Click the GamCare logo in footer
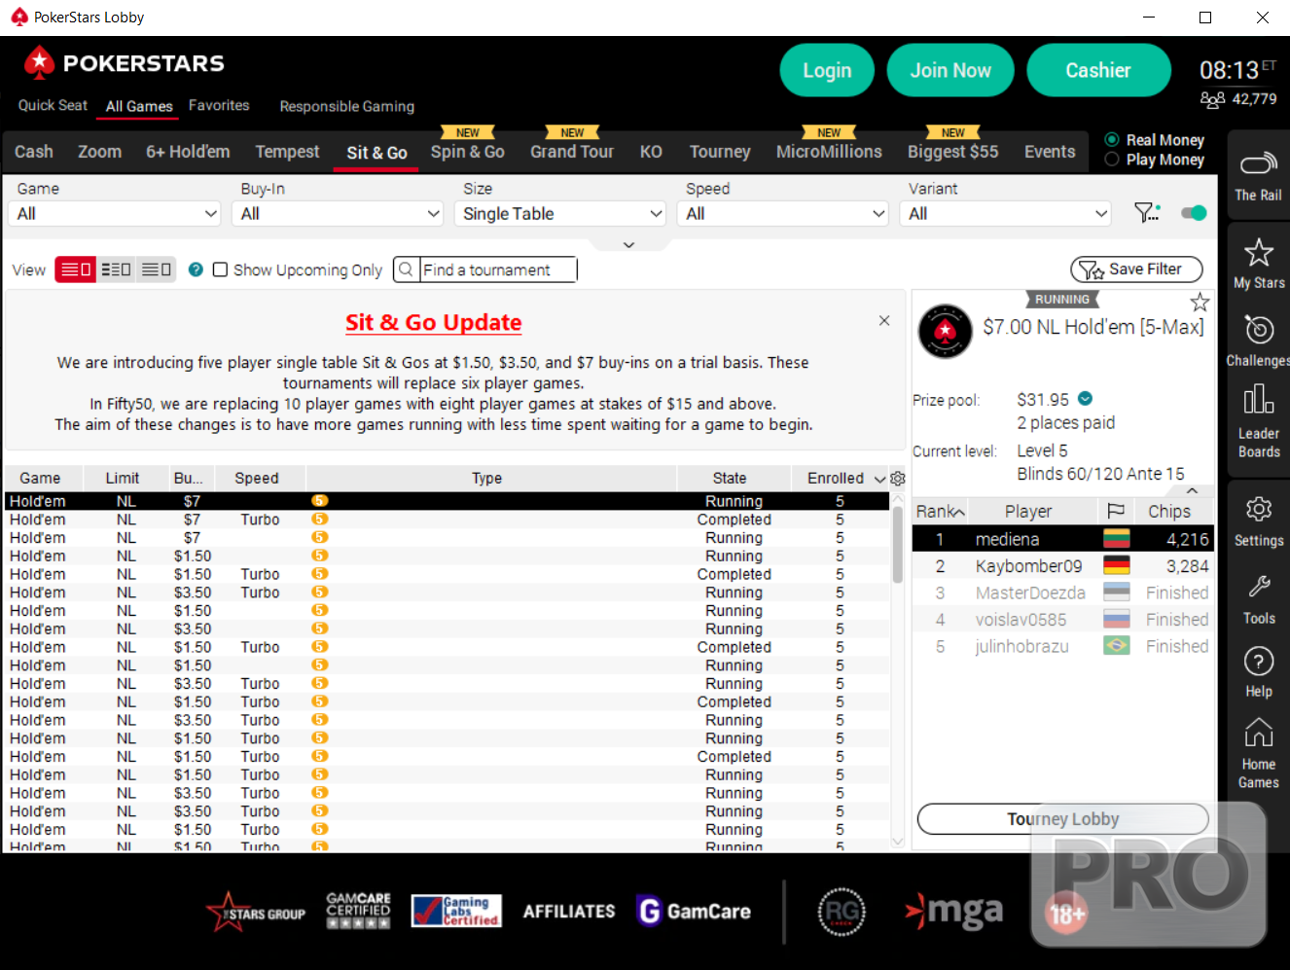Image resolution: width=1290 pixels, height=970 pixels. (x=694, y=911)
